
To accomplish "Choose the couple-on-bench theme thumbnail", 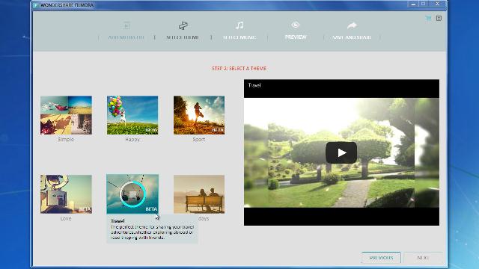I will click(199, 194).
